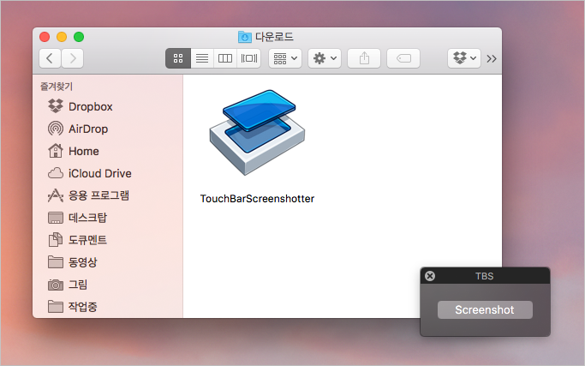Image resolution: width=585 pixels, height=366 pixels.
Task: Close the Finder window with red button
Action: tap(45, 37)
